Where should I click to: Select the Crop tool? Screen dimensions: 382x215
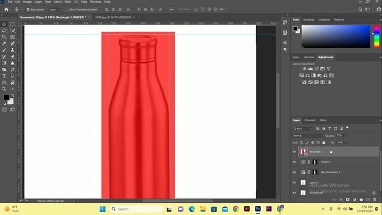pyautogui.click(x=4, y=37)
